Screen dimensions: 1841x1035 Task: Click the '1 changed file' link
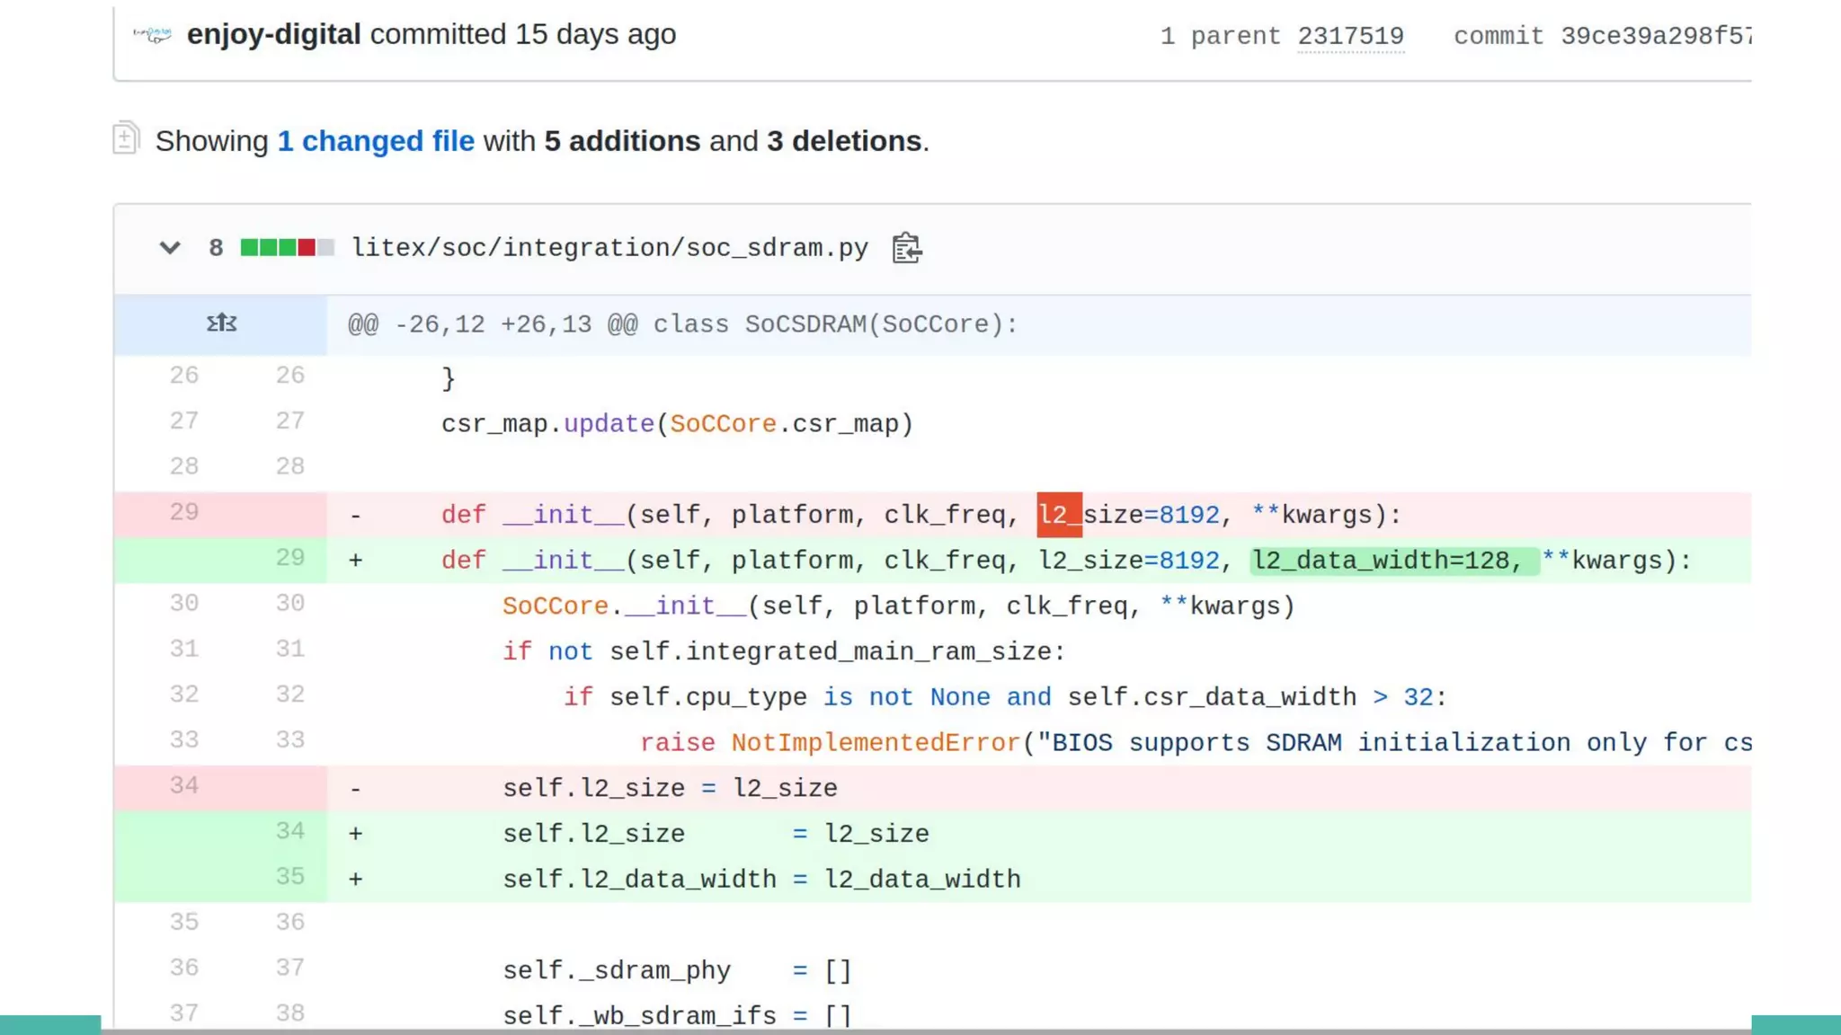point(376,141)
